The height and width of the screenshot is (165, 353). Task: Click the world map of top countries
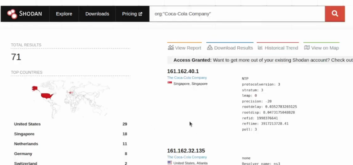click(70, 99)
